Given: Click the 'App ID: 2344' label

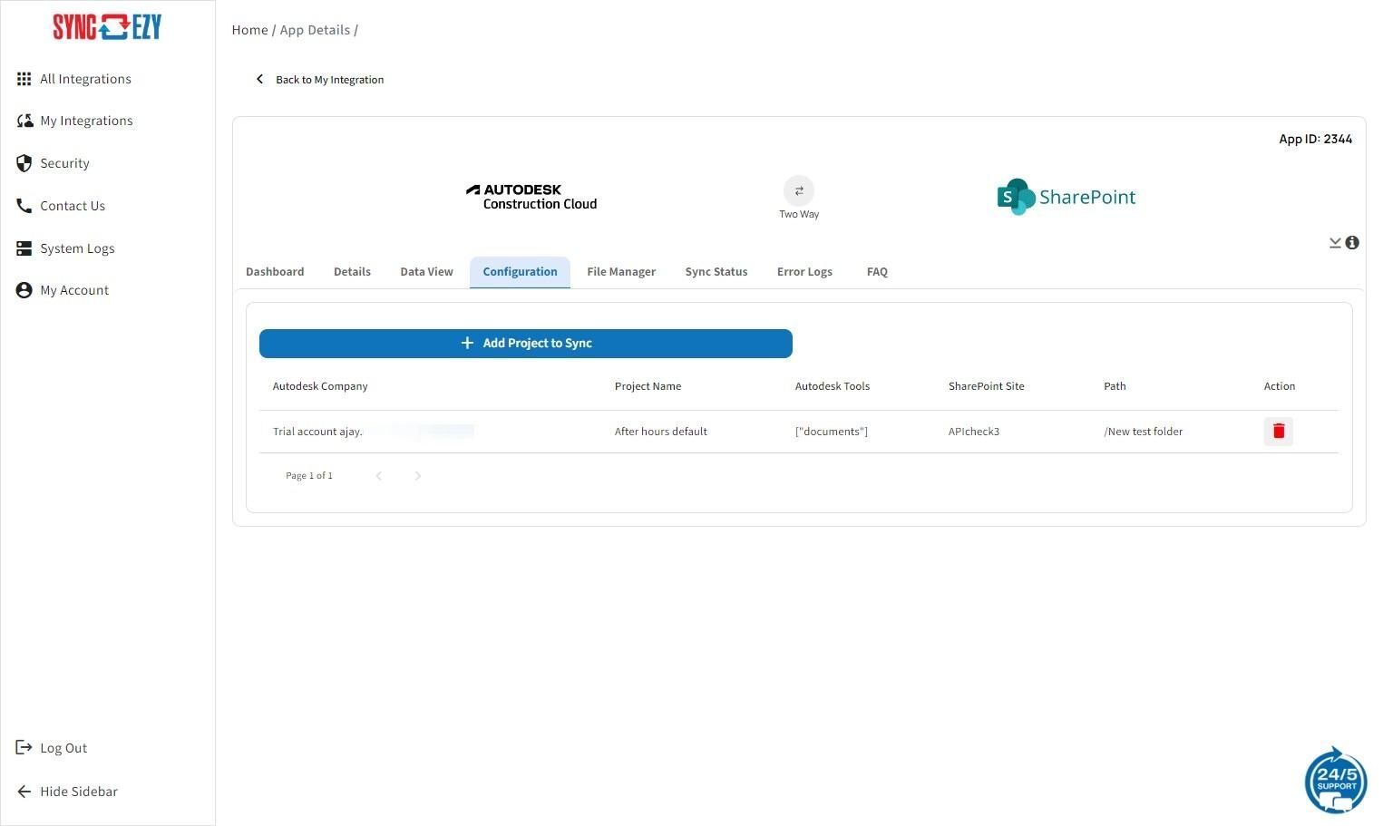Looking at the screenshot, I should pos(1316,139).
